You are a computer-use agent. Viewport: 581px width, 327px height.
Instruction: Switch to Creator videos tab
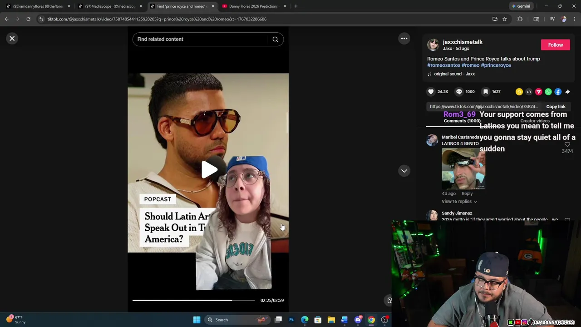pos(535,121)
